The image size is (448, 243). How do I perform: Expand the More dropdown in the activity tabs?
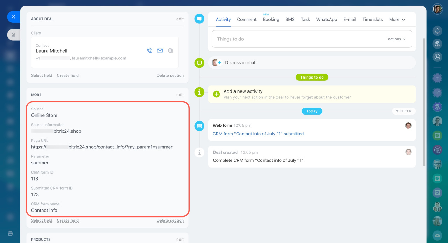[x=397, y=20]
